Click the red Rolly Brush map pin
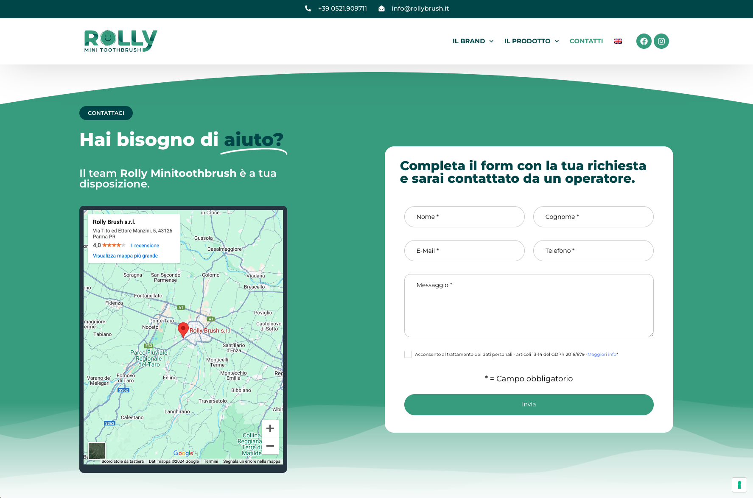Viewport: 753px width, 498px height. tap(183, 329)
